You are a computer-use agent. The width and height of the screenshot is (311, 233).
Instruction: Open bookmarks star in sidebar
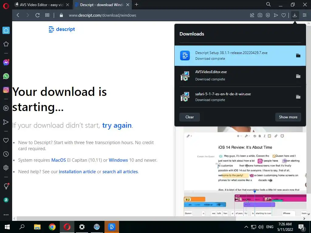tap(6, 44)
